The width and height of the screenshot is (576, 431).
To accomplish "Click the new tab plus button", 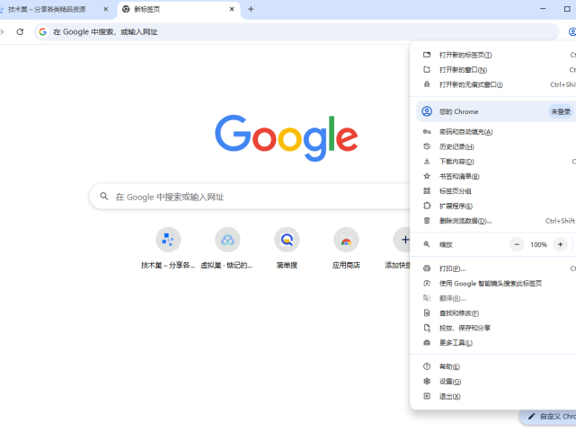I will pos(251,9).
